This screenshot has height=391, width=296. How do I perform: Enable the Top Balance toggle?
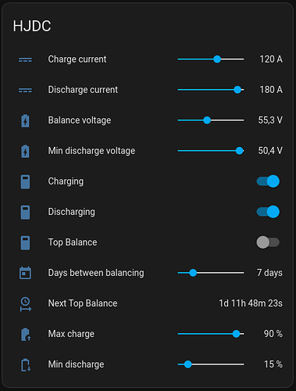tap(268, 242)
